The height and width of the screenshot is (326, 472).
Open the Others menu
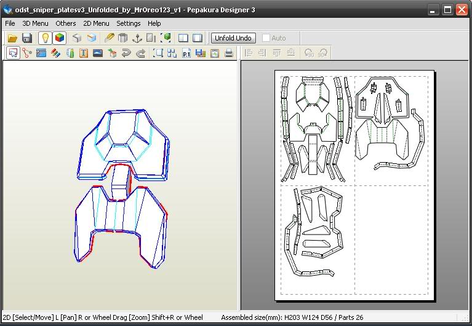tap(66, 23)
